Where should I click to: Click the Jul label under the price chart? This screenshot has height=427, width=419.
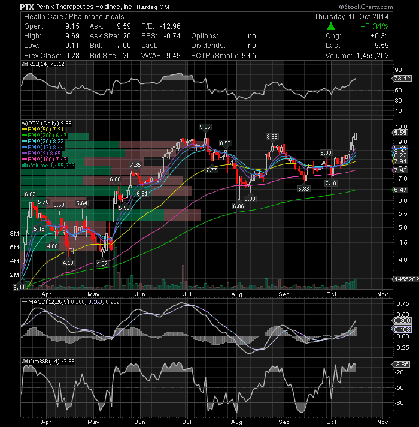click(x=187, y=294)
